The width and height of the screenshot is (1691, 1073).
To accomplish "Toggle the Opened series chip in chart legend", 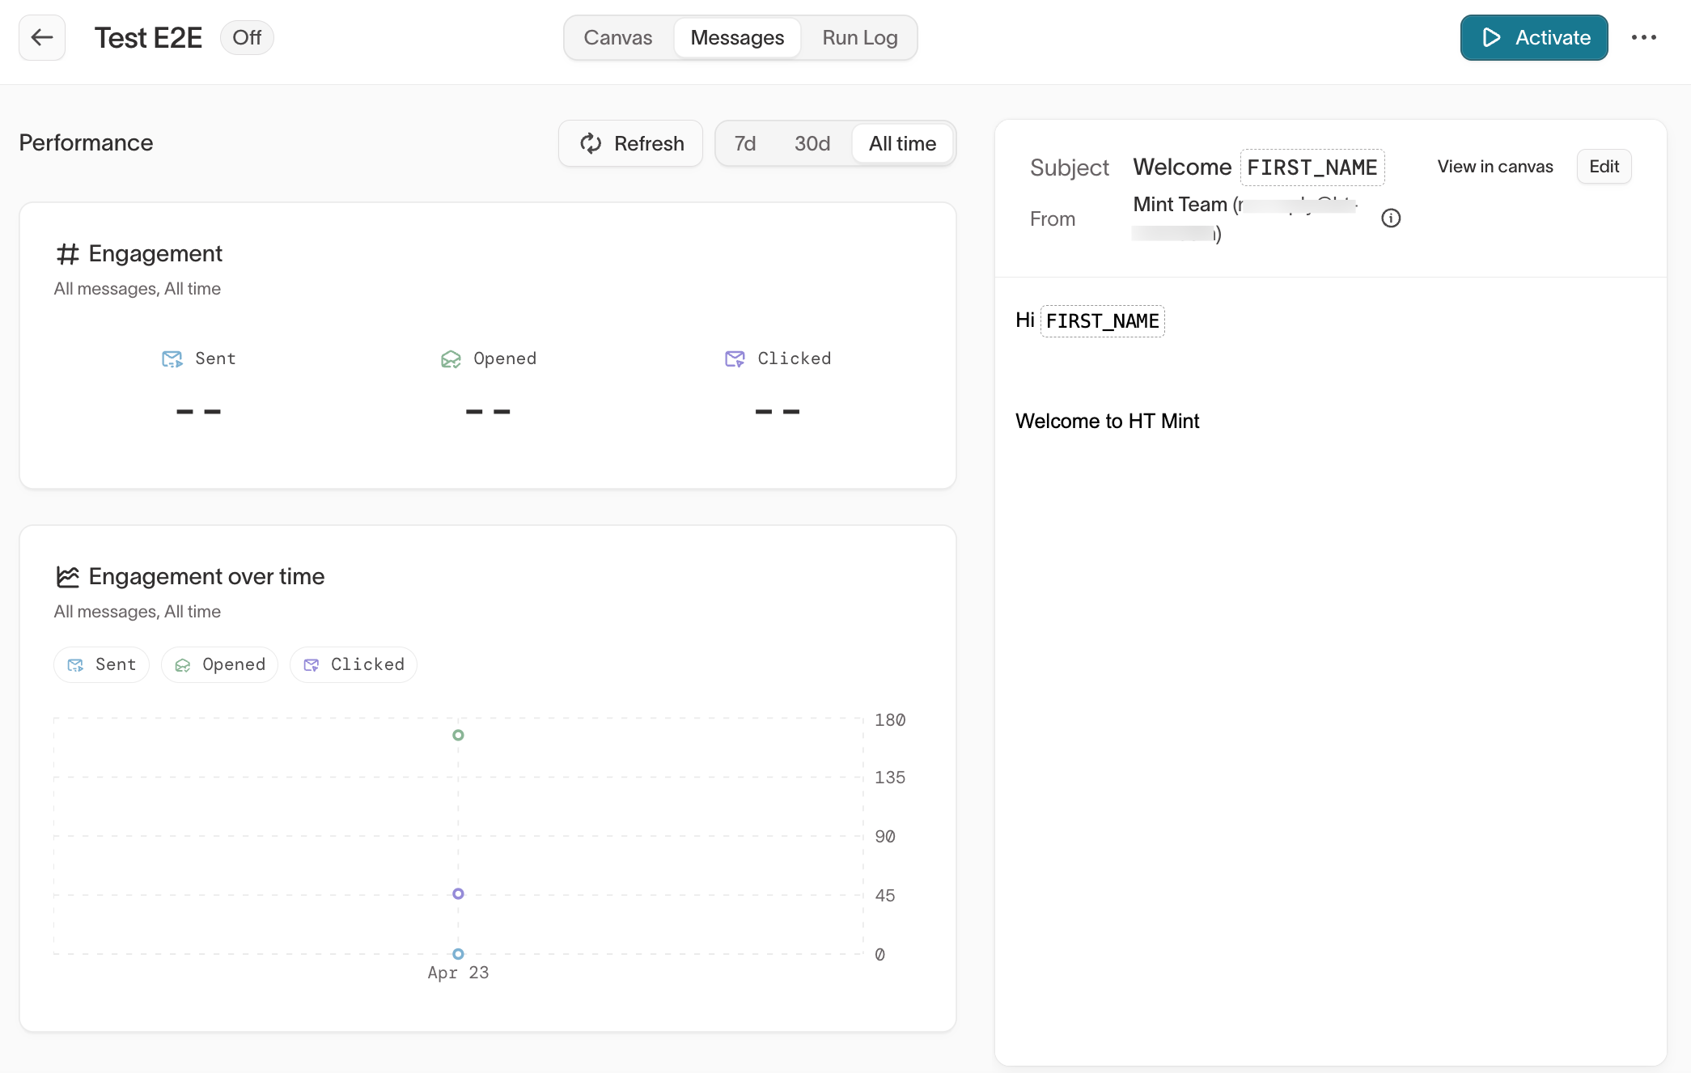I will click(219, 664).
